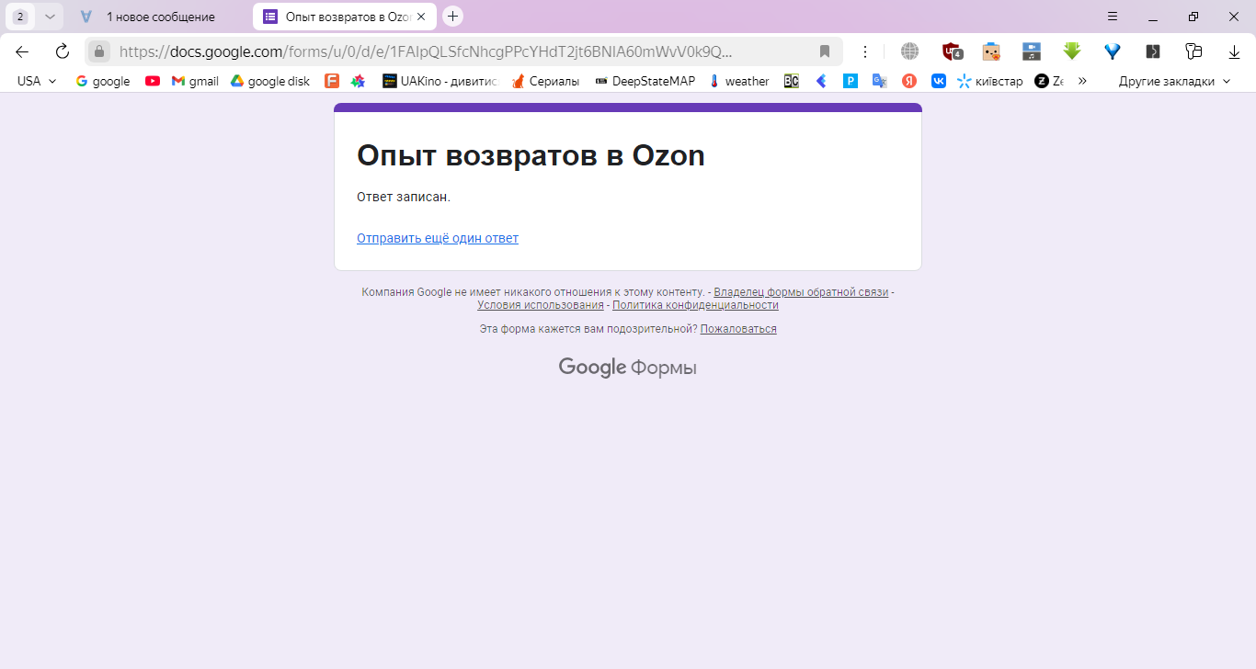Open a new tab with the plus button
Viewport: 1256px width, 669px height.
pos(452,17)
